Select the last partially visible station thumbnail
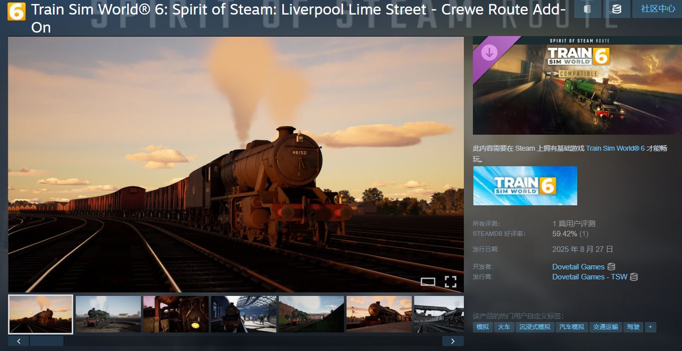682x351 pixels. pos(439,314)
